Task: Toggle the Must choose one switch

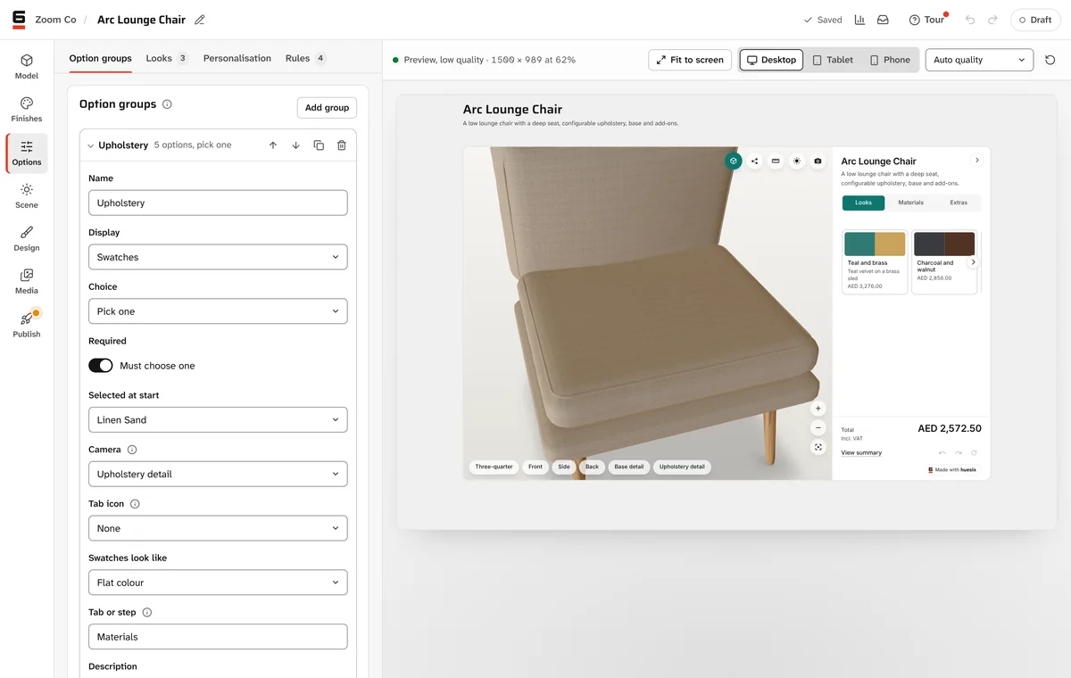Action: pyautogui.click(x=101, y=366)
